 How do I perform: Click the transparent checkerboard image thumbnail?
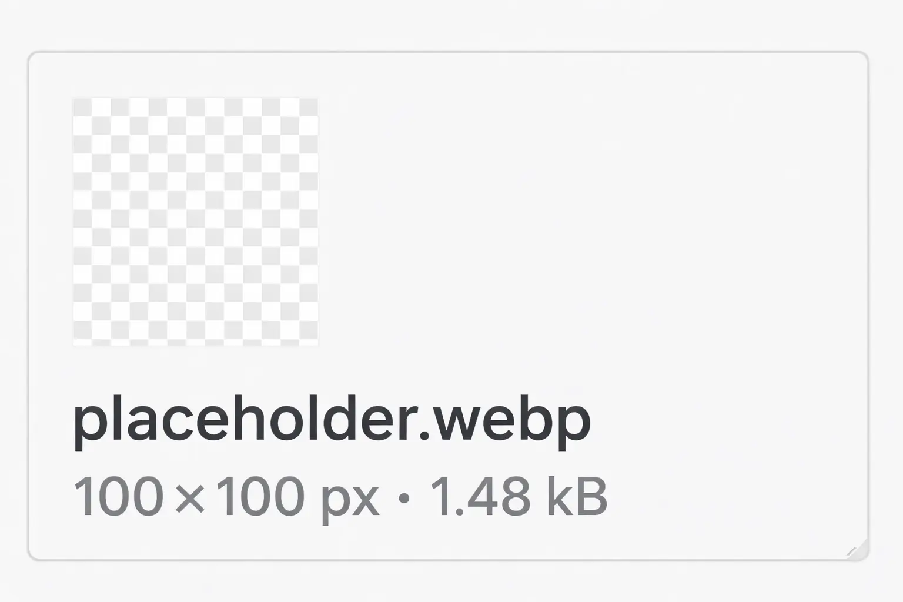[x=195, y=222]
